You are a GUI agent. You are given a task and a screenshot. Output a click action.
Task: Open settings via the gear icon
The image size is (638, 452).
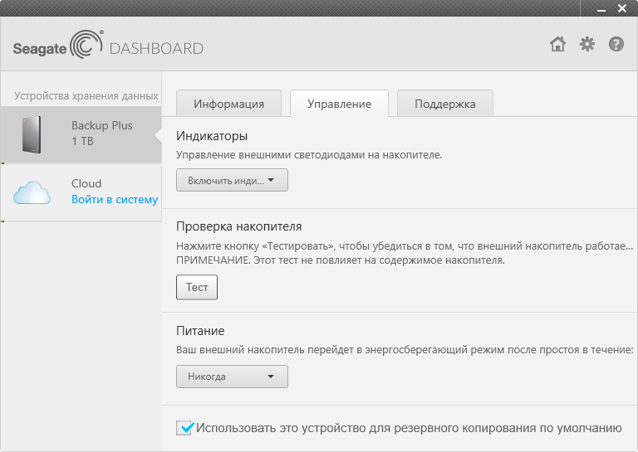point(587,44)
